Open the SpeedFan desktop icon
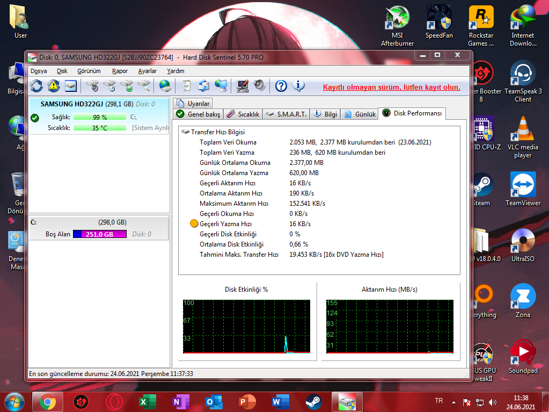This screenshot has height=412, width=549. click(439, 22)
